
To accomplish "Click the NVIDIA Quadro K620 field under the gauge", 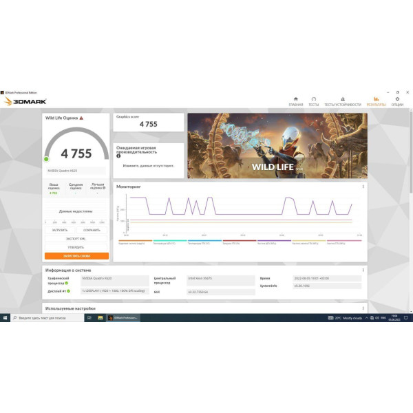I will (76, 171).
